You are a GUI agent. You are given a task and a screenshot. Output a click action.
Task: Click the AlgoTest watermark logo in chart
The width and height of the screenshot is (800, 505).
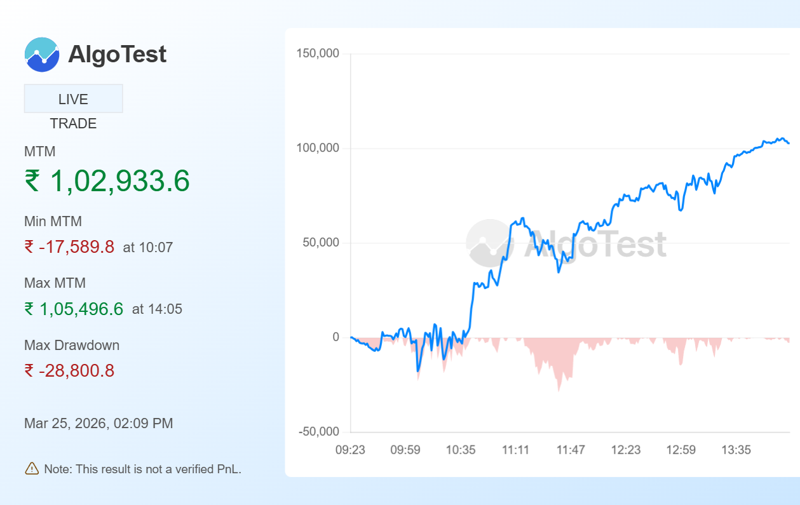[489, 243]
